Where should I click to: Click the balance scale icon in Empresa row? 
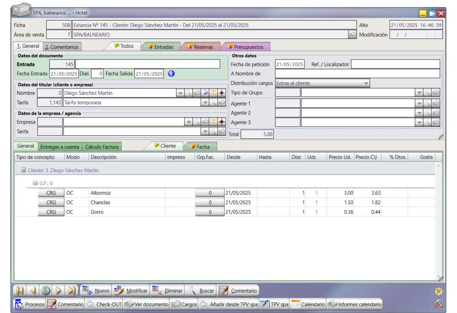pos(213,122)
